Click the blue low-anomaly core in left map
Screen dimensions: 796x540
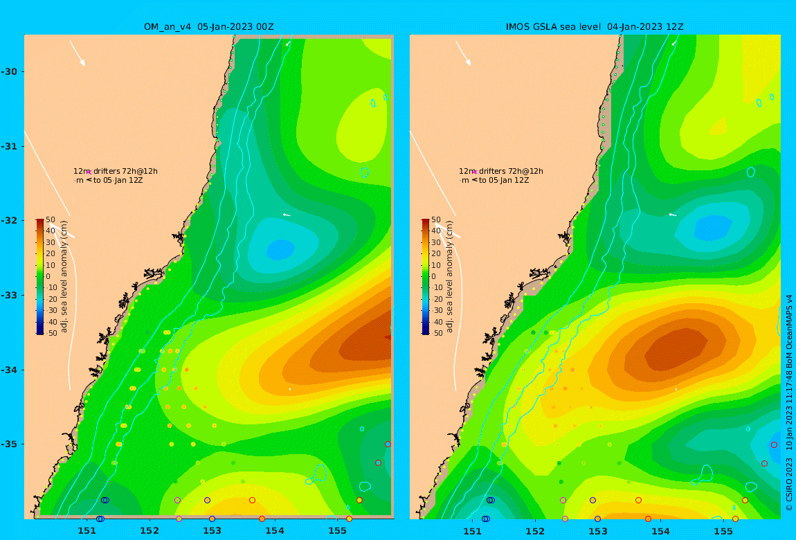(x=280, y=249)
